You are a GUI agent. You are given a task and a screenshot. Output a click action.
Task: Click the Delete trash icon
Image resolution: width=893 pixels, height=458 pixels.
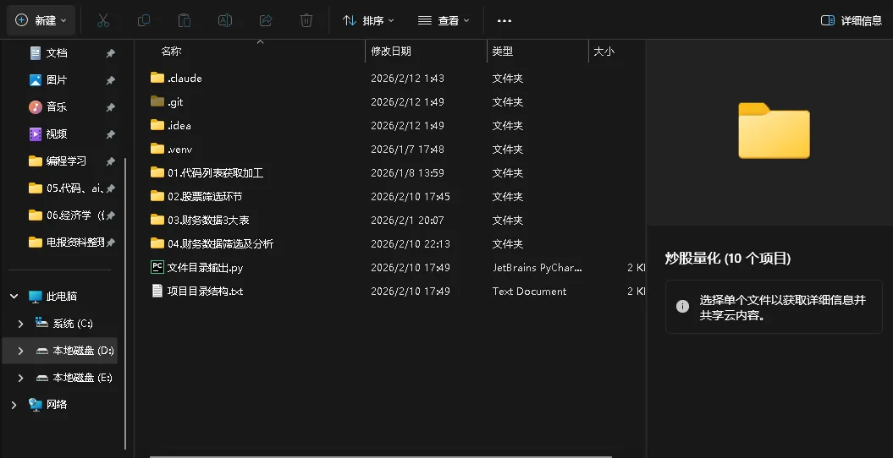[306, 20]
